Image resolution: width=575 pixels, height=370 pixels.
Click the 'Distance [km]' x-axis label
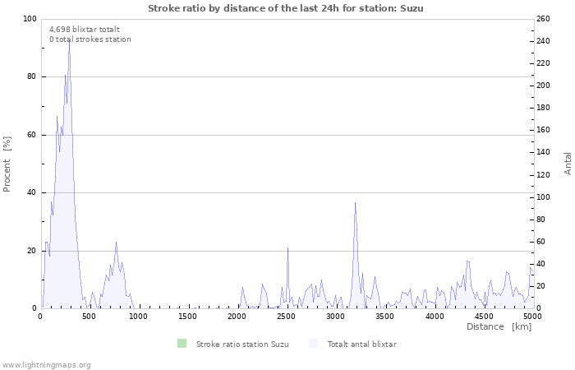coord(499,326)
